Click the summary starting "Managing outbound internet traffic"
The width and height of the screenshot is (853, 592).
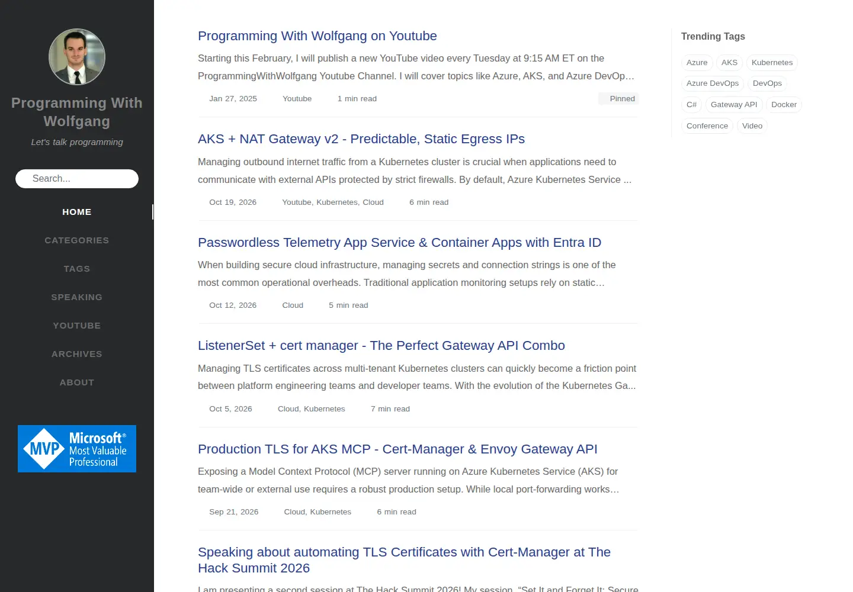416,171
